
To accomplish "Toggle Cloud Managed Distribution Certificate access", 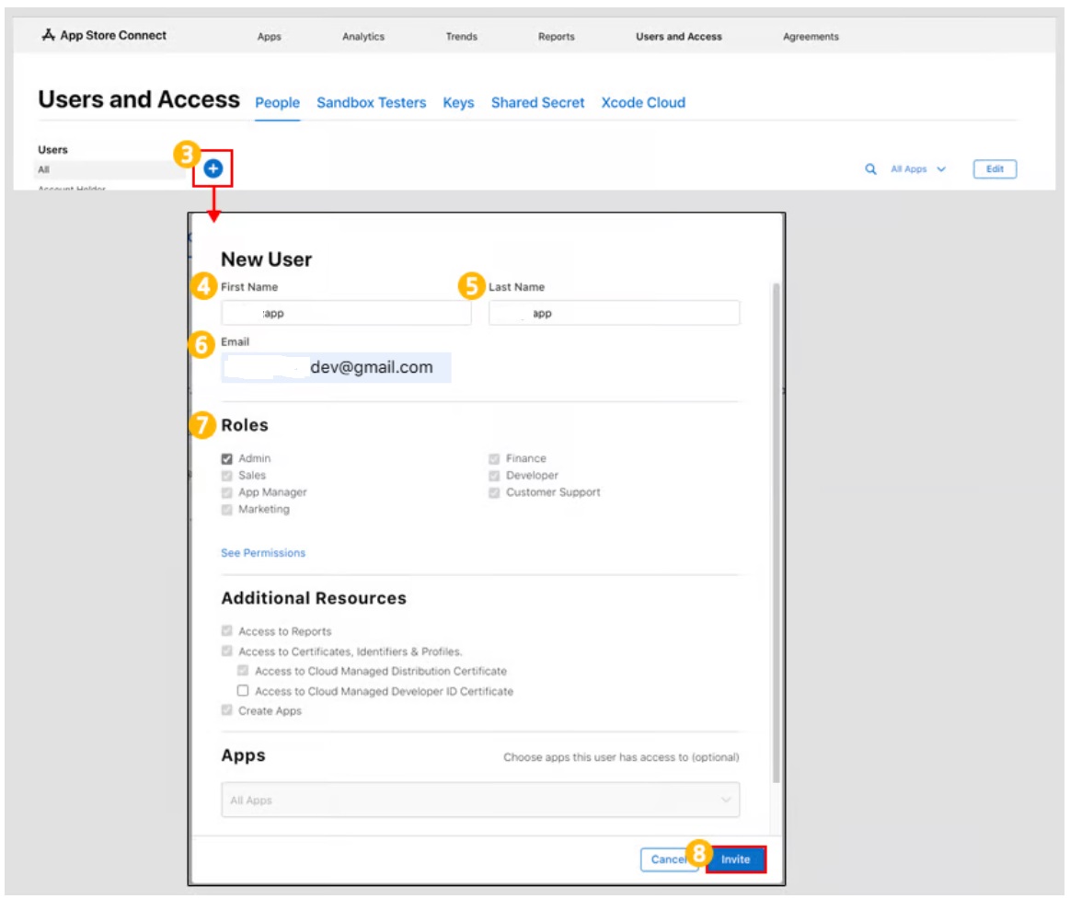I will [242, 671].
